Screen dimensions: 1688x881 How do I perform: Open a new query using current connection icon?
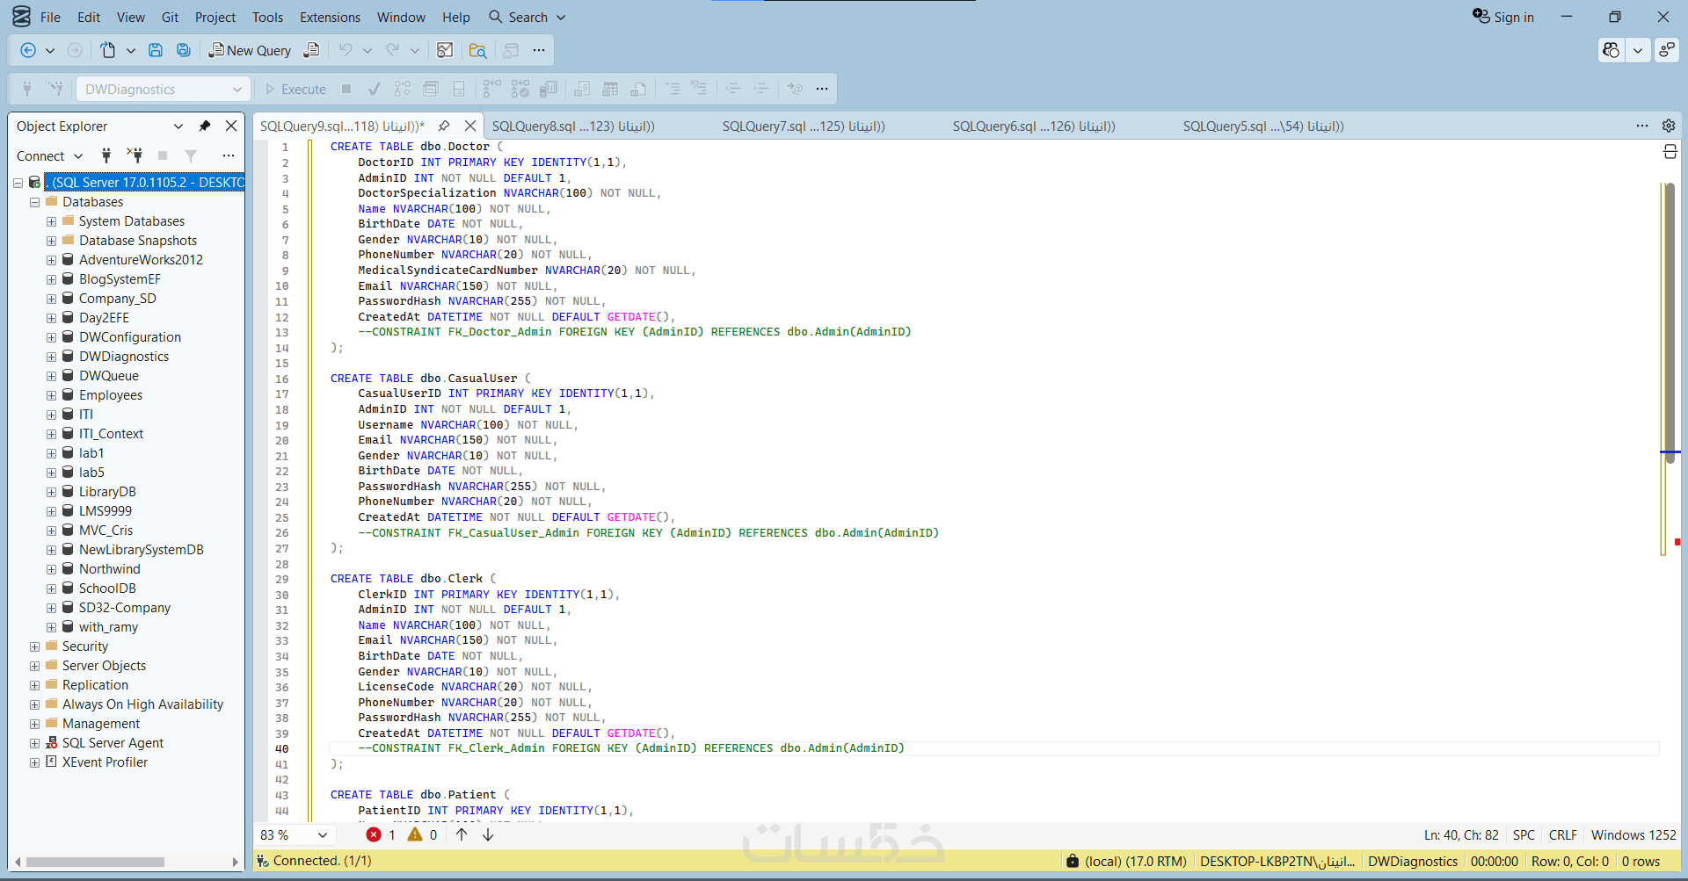coord(311,50)
